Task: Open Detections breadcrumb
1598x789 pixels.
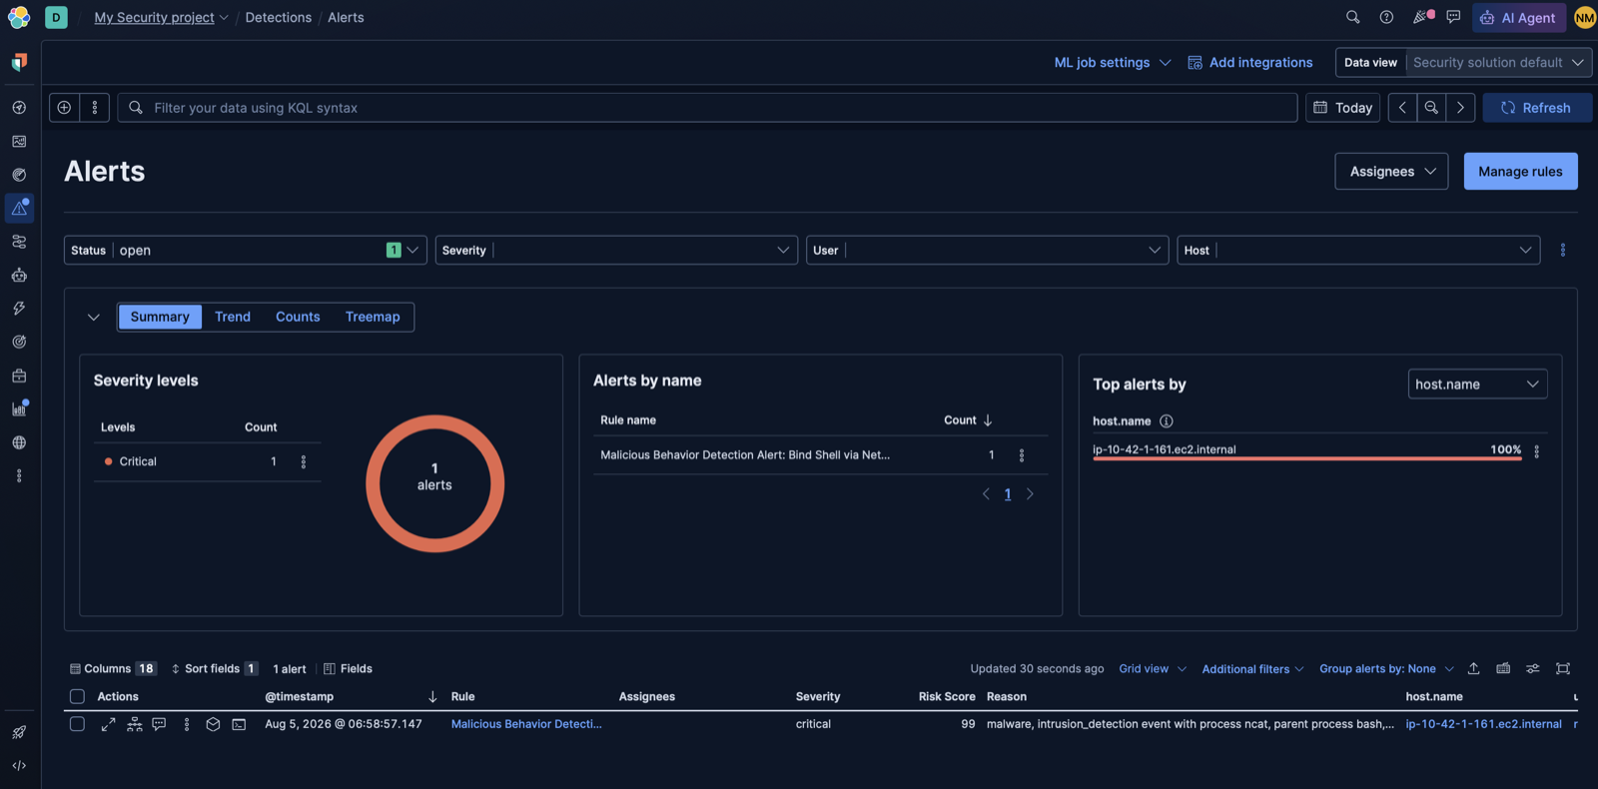Action: click(279, 17)
